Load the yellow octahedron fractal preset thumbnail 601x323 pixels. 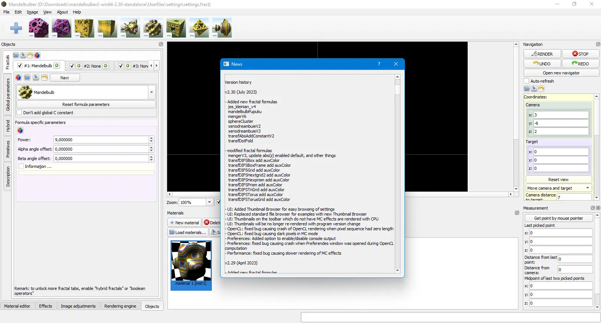(x=199, y=28)
